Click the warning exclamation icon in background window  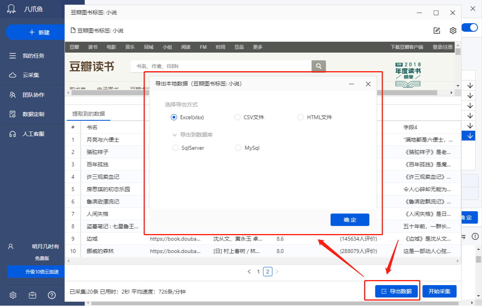pos(475,236)
